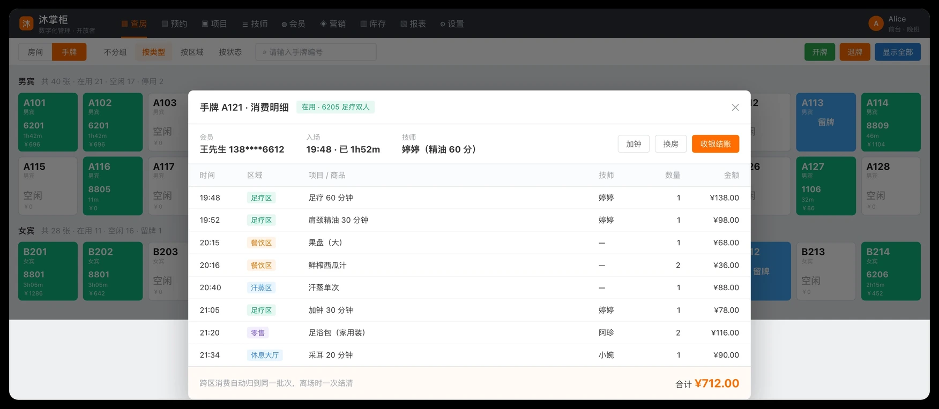Click the 果盘（大）item row
Viewport: 939px width, 409px height.
tap(469, 243)
